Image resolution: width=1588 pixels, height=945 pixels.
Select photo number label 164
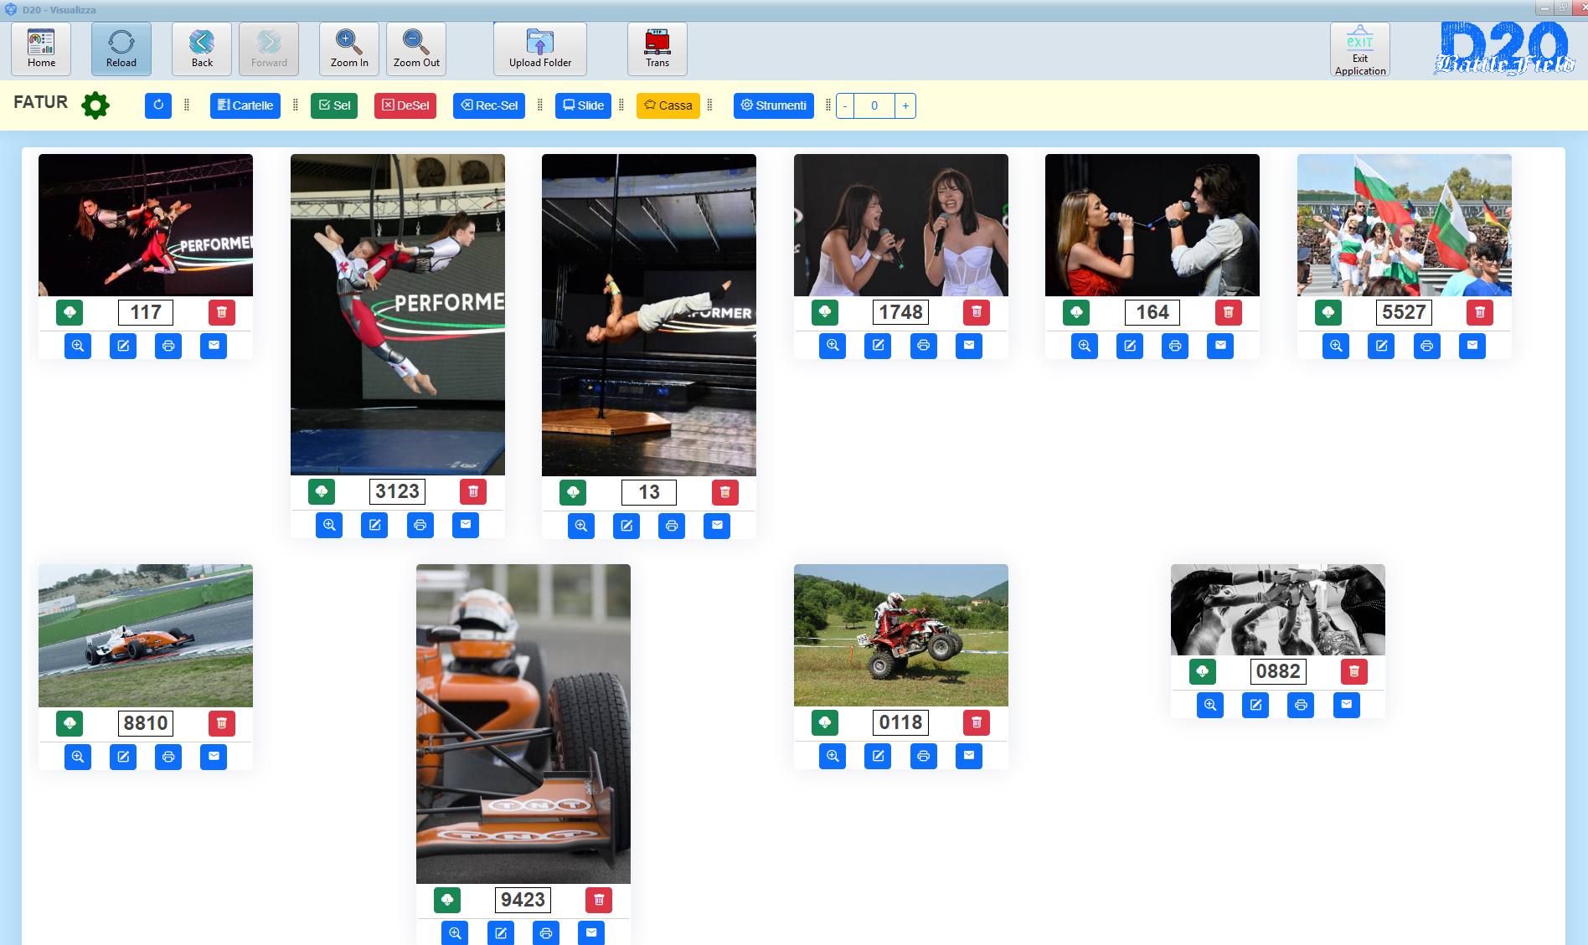(1152, 312)
